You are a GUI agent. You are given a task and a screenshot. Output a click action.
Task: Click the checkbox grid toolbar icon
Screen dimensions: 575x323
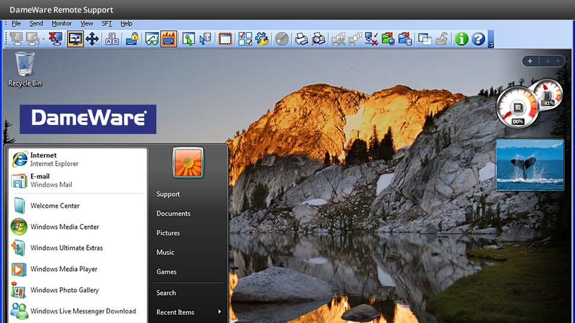click(x=245, y=39)
